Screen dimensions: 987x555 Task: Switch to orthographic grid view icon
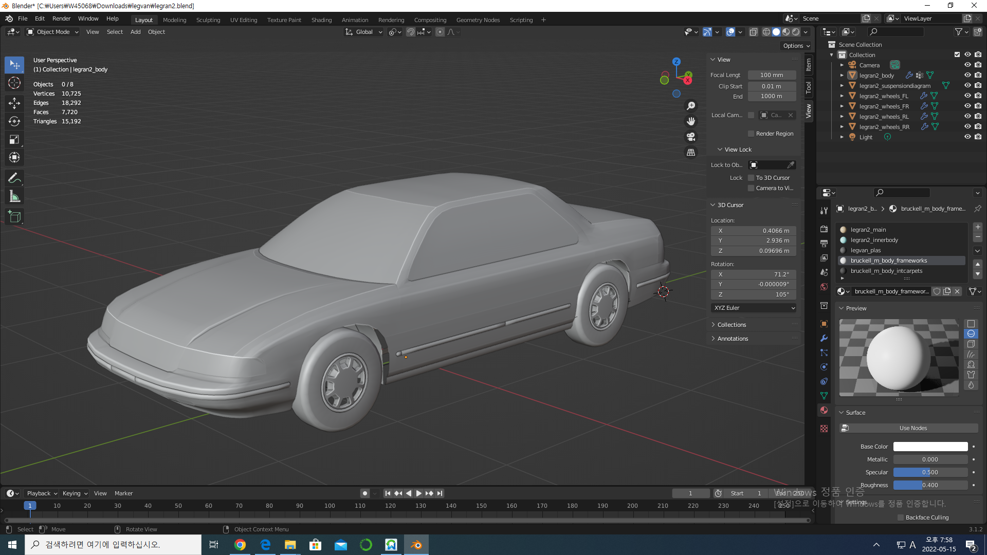691,153
